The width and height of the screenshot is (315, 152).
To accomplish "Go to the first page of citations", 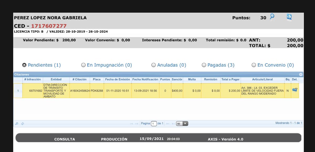I will pos(132,123).
